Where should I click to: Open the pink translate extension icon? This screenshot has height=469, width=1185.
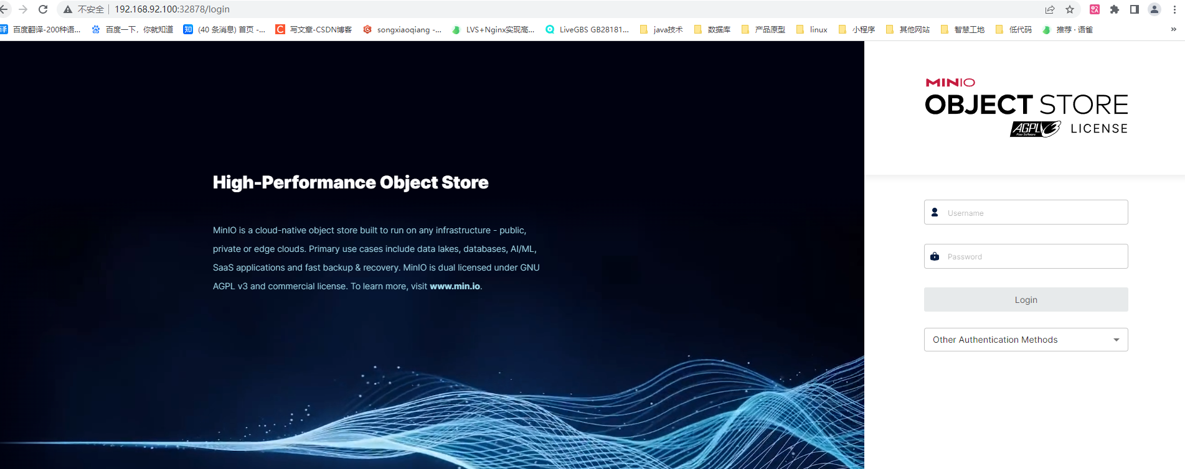[x=1095, y=9]
